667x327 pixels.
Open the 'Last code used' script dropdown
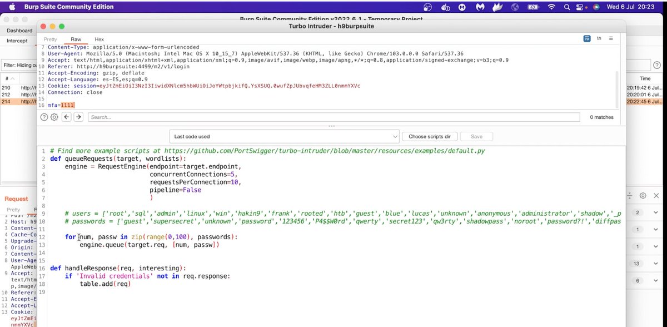pos(284,136)
